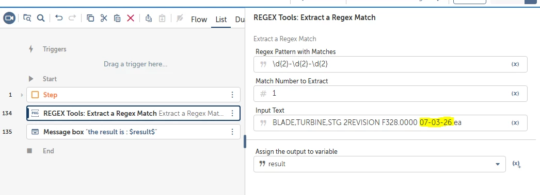The width and height of the screenshot is (540, 195).
Task: Delete selected action with red X
Action: pos(131,18)
